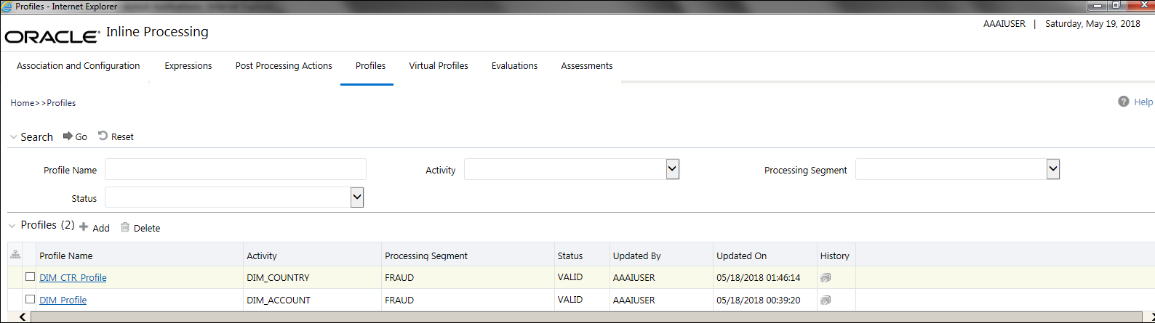This screenshot has width=1155, height=323.
Task: Click the Profiles breadcrumb
Action: tap(61, 103)
